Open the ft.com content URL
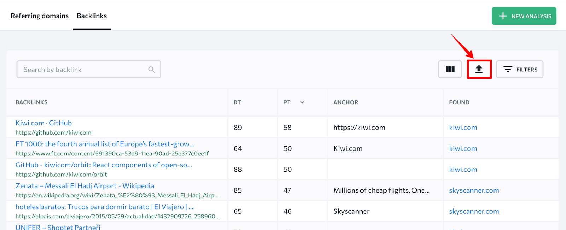The height and width of the screenshot is (230, 566). click(112, 154)
